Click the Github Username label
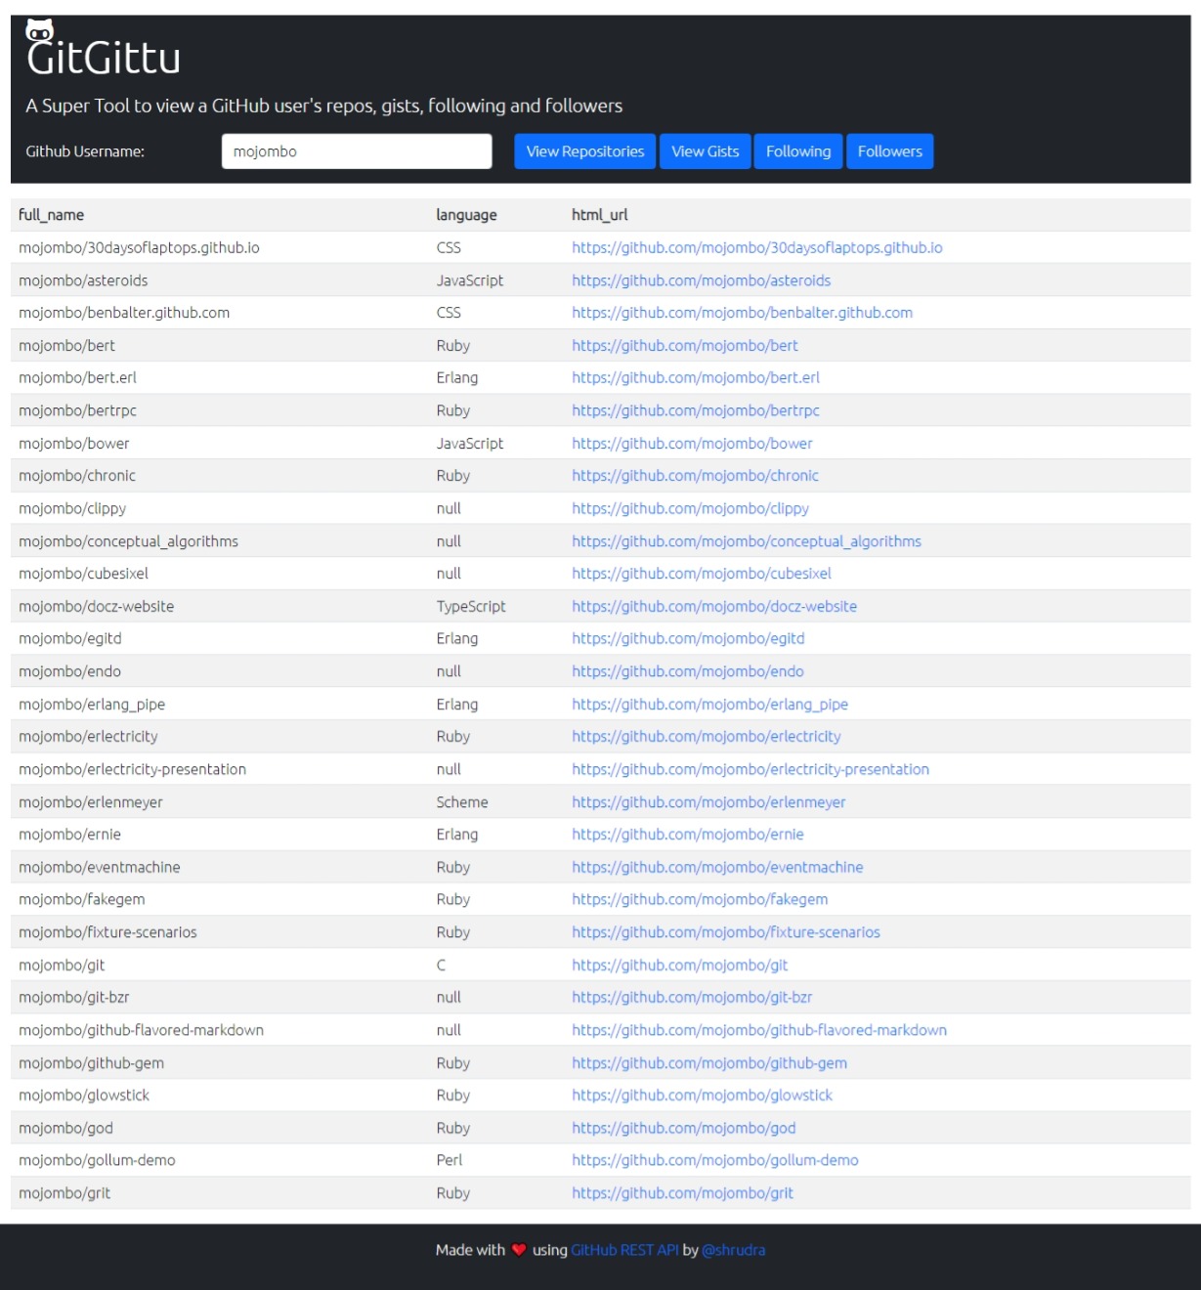 pyautogui.click(x=85, y=151)
